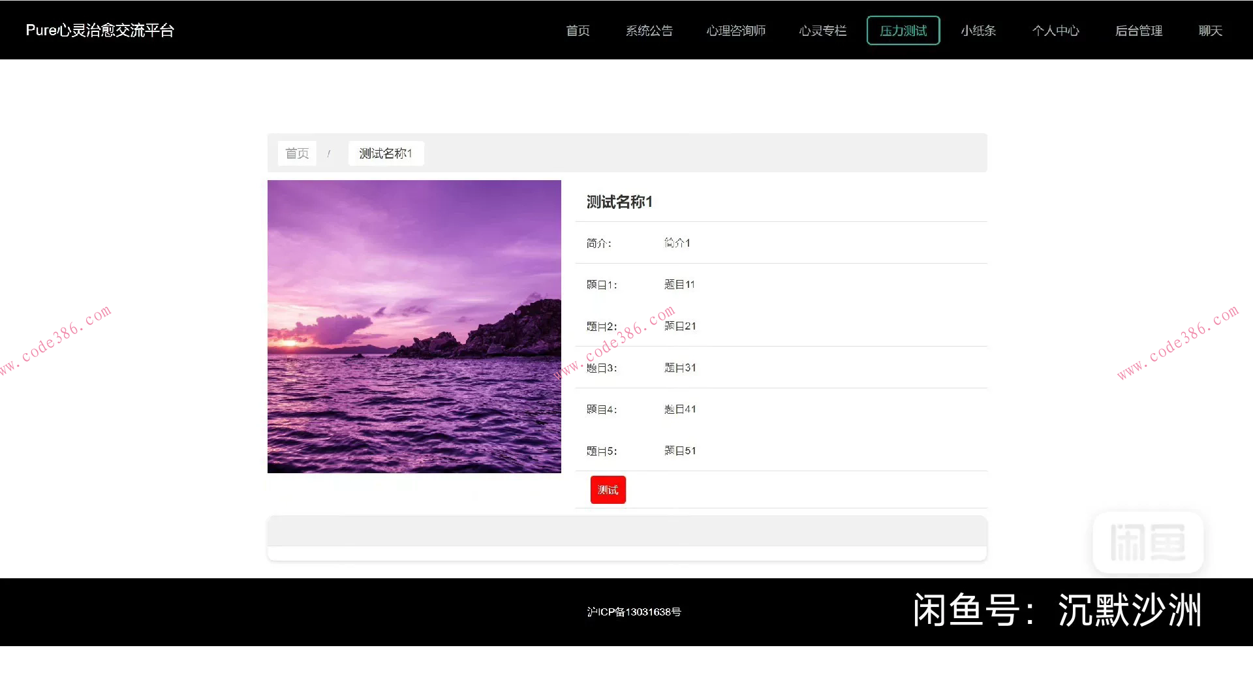The image size is (1253, 684).
Task: Open 系统公告 from the top navigation
Action: [649, 30]
